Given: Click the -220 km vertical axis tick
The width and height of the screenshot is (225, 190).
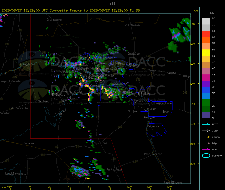Looking at the screenshot, I should (192, 164).
